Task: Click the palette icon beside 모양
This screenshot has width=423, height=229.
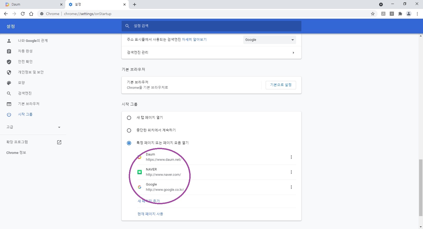Action: tap(9, 83)
